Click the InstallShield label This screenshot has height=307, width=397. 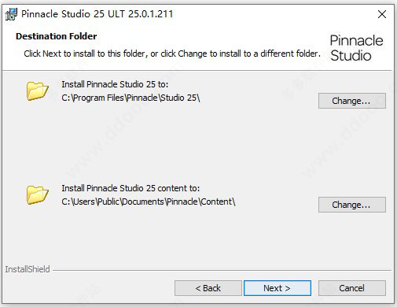(x=28, y=269)
